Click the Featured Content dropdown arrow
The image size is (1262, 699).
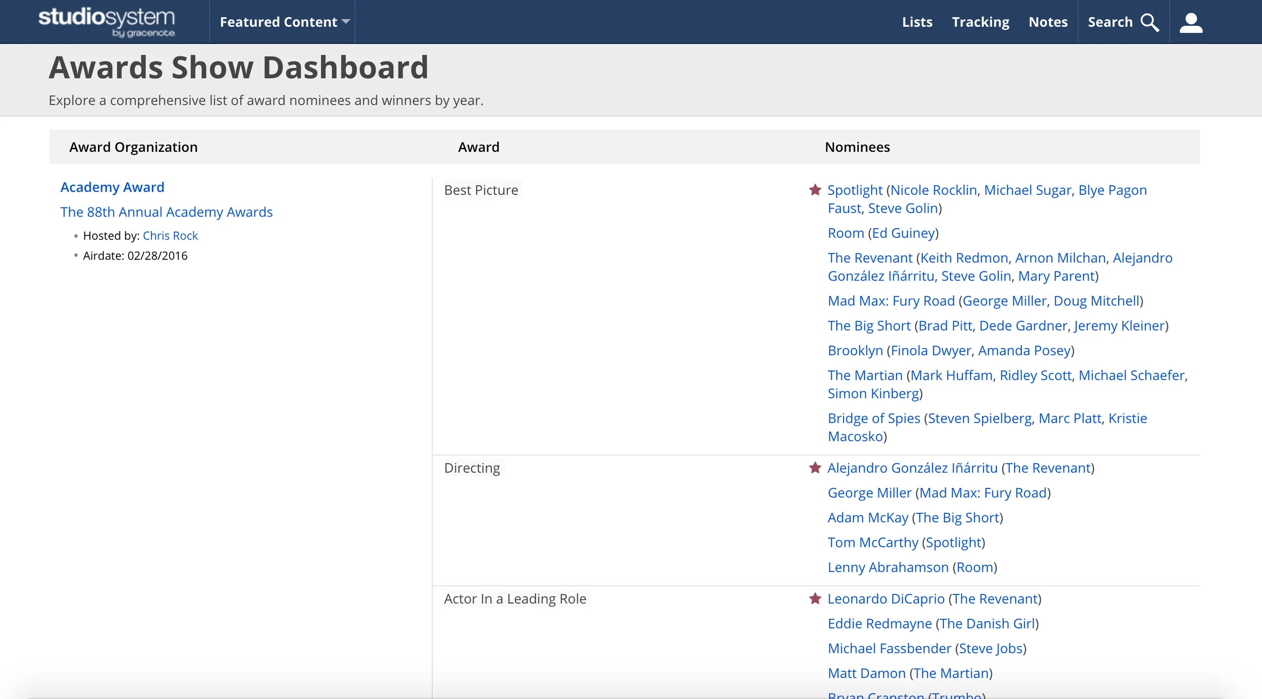click(346, 22)
